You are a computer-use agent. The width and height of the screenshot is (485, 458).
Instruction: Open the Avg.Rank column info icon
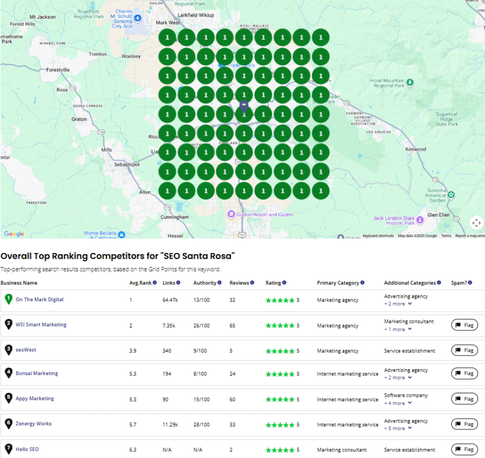(x=155, y=282)
